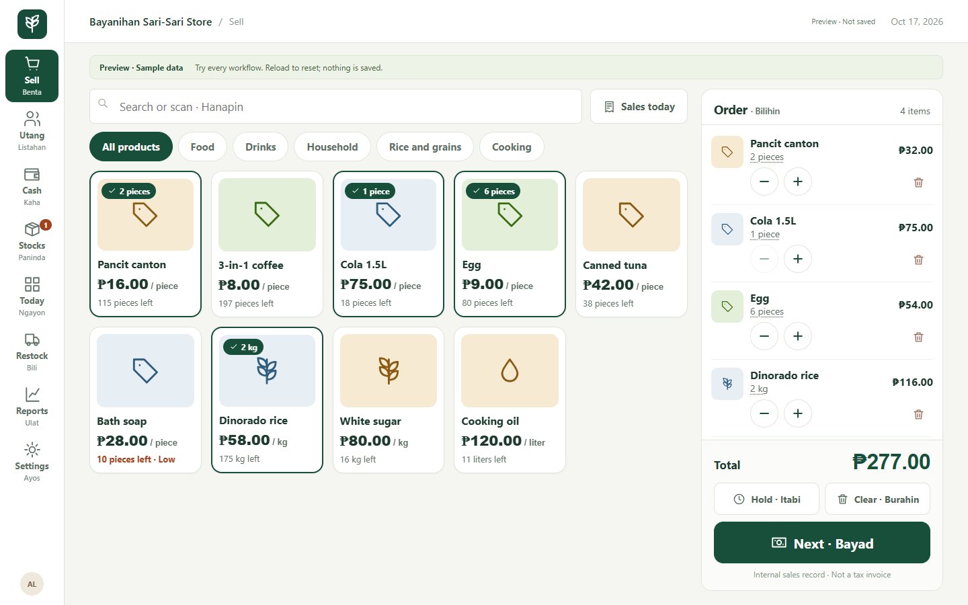Edit the Egg quantity '6 pieces'
968x605 pixels.
pos(767,312)
